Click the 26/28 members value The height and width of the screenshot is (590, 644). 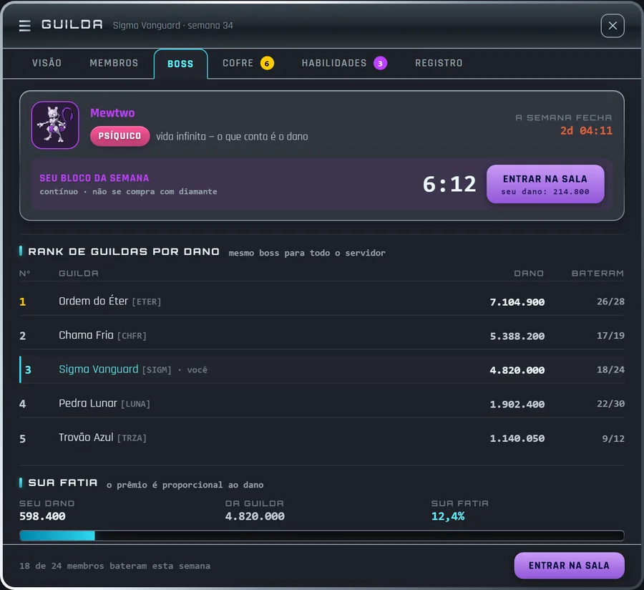click(611, 301)
